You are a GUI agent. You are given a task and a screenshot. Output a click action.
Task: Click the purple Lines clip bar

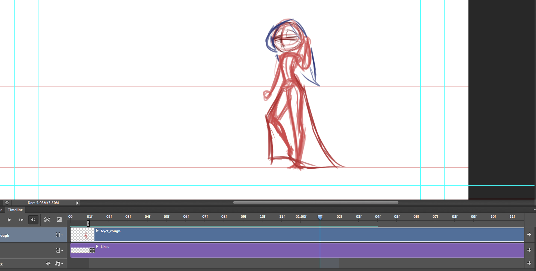[297, 251]
